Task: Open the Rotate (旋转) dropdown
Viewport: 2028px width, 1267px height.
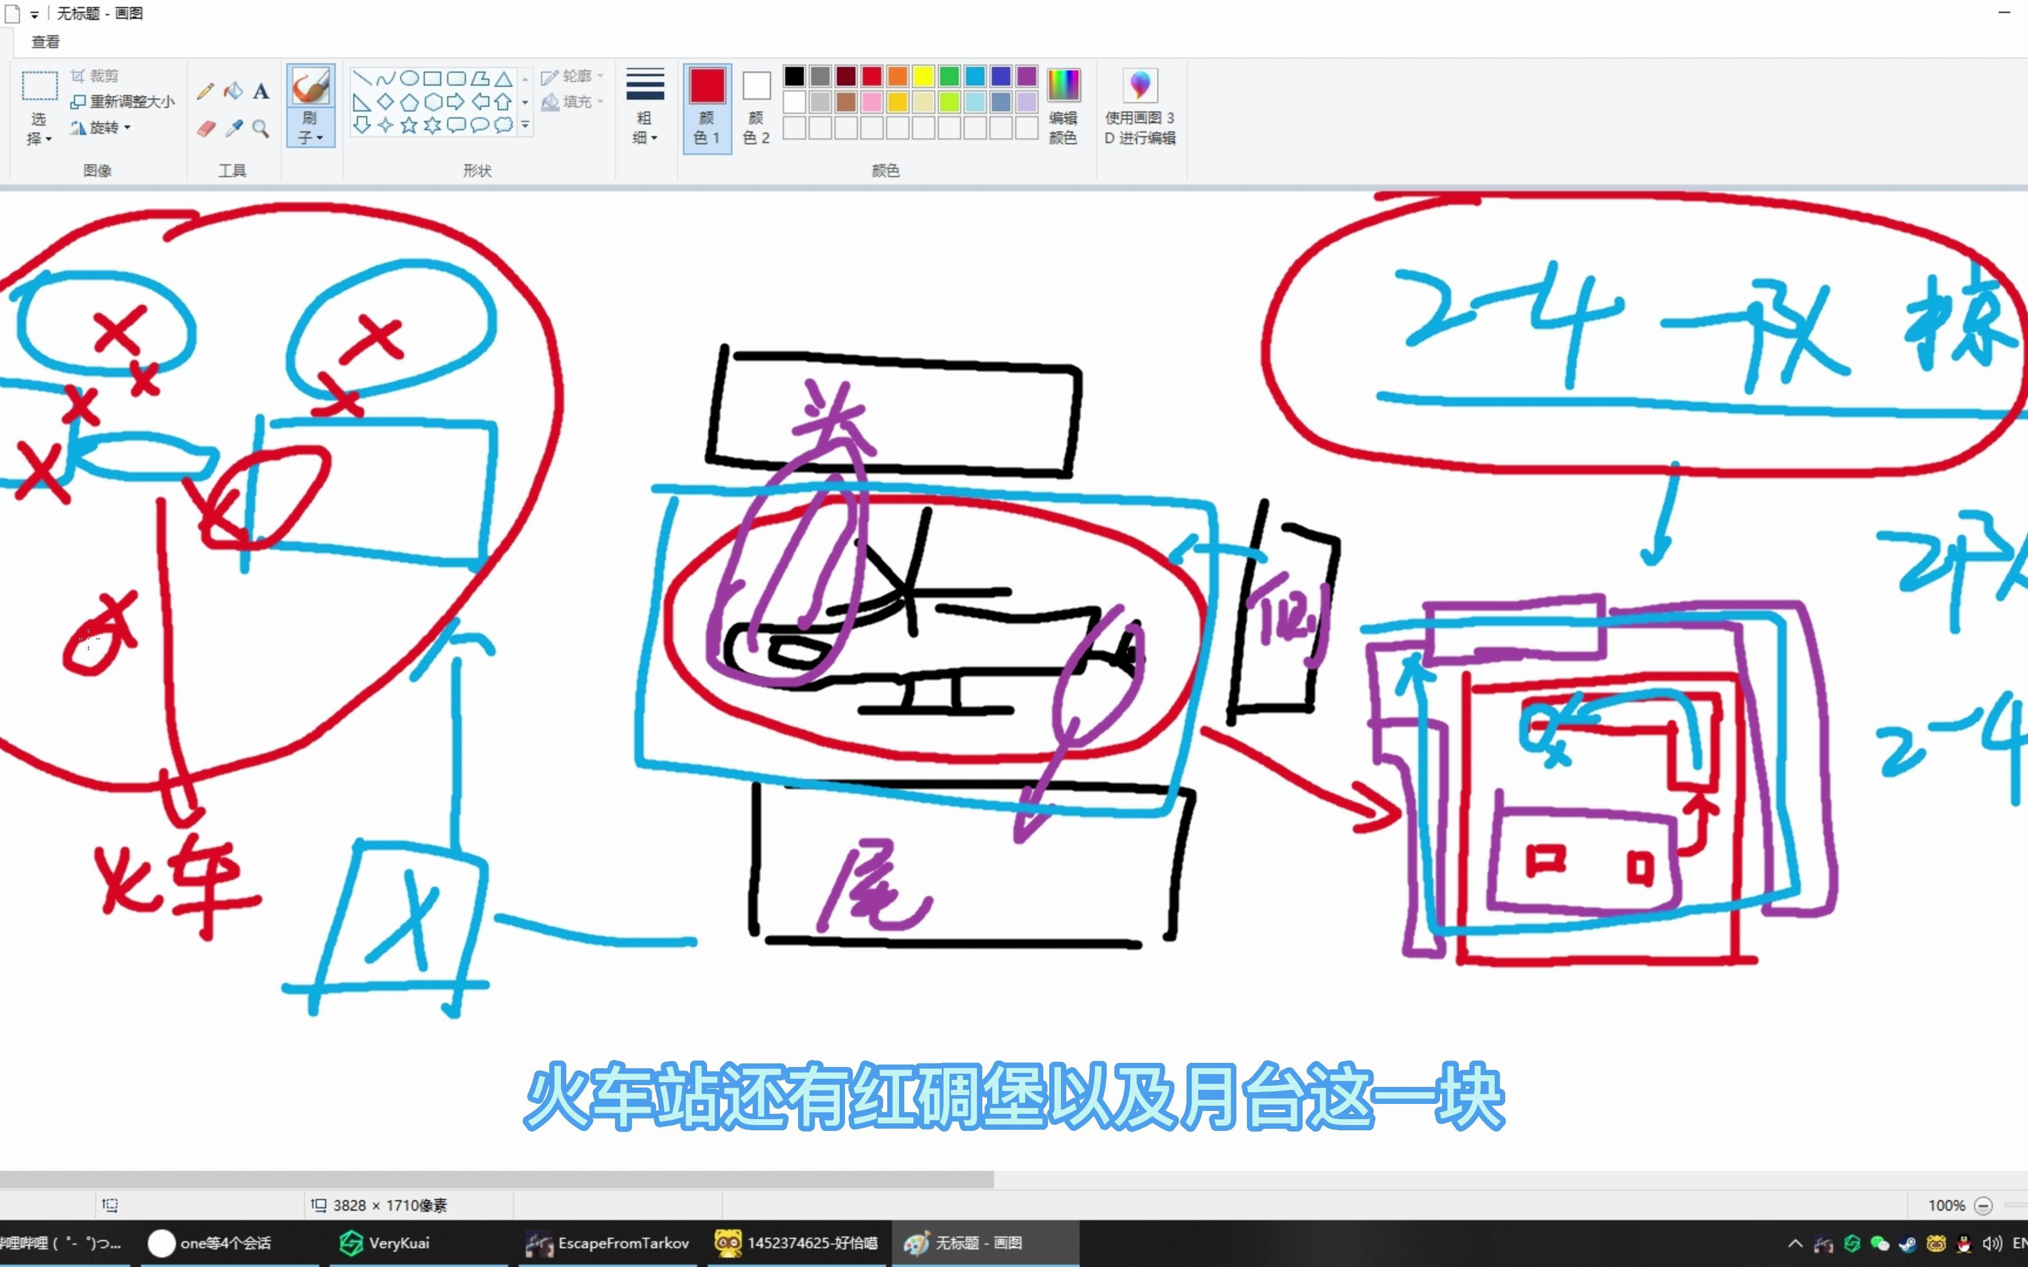Action: pyautogui.click(x=100, y=127)
